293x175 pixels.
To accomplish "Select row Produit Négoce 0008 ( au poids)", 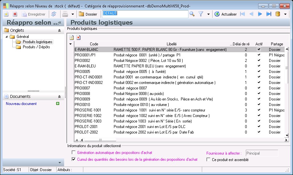I will [138, 94].
